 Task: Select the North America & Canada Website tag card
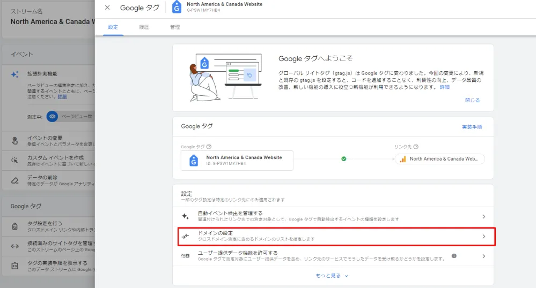click(237, 161)
